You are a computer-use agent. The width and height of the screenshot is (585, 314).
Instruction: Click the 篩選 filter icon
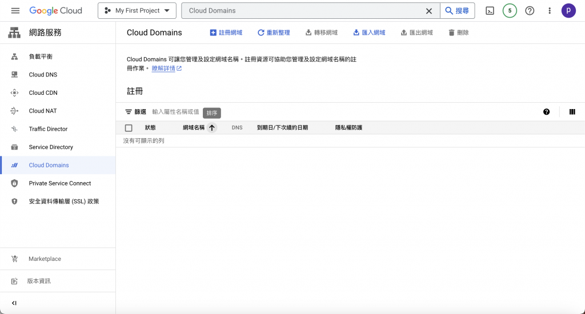point(129,112)
